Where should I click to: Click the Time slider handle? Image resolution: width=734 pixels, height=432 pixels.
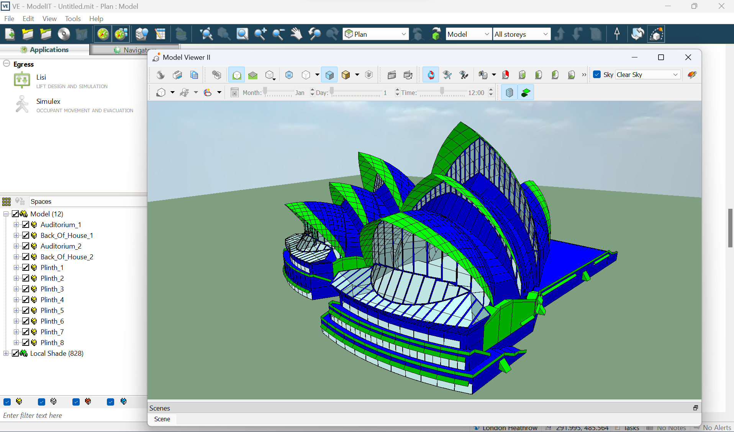click(x=442, y=91)
